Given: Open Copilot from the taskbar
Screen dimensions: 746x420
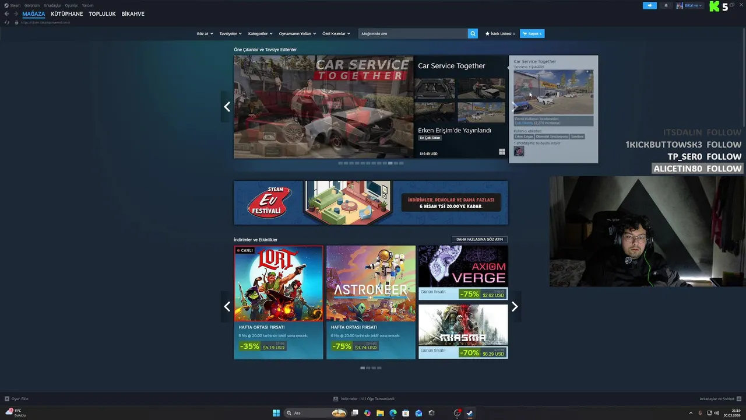Looking at the screenshot, I should (x=367, y=413).
